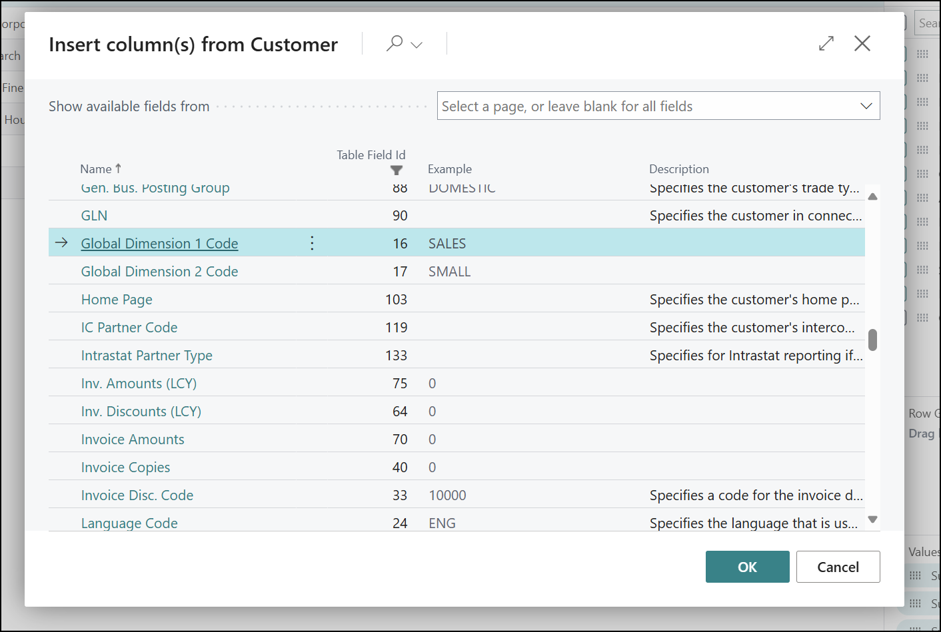941x632 pixels.
Task: Open row menu for Global Dimension 1 Code
Action: [x=312, y=243]
